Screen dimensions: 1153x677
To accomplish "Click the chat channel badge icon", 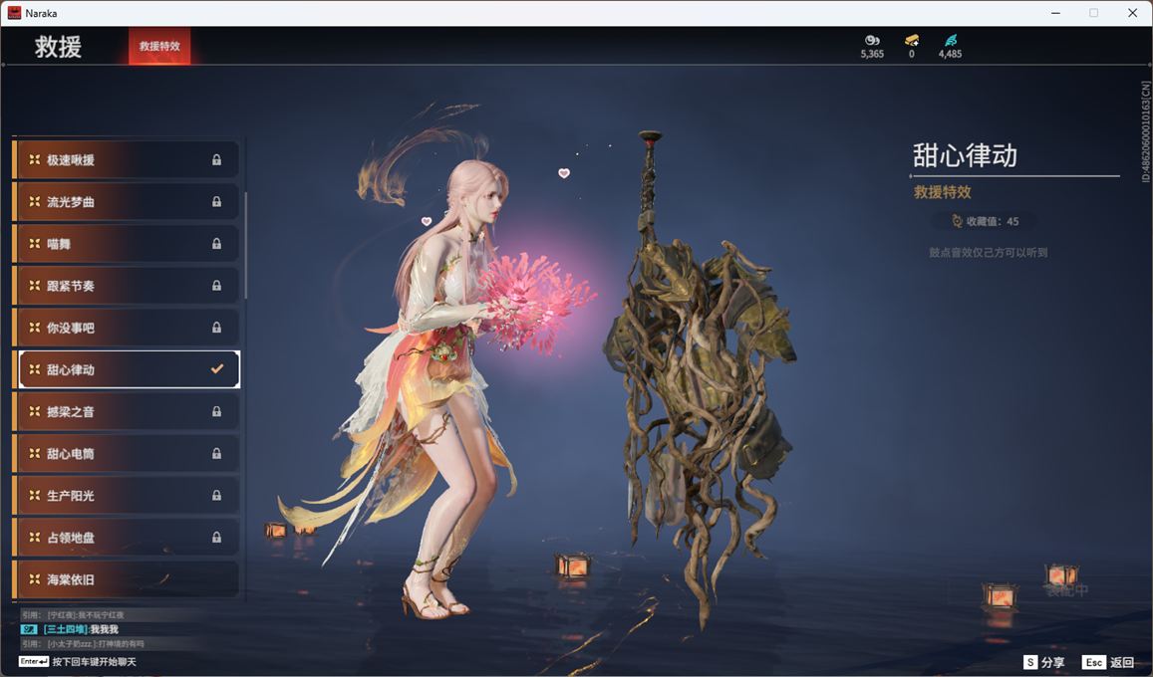I will [x=29, y=629].
